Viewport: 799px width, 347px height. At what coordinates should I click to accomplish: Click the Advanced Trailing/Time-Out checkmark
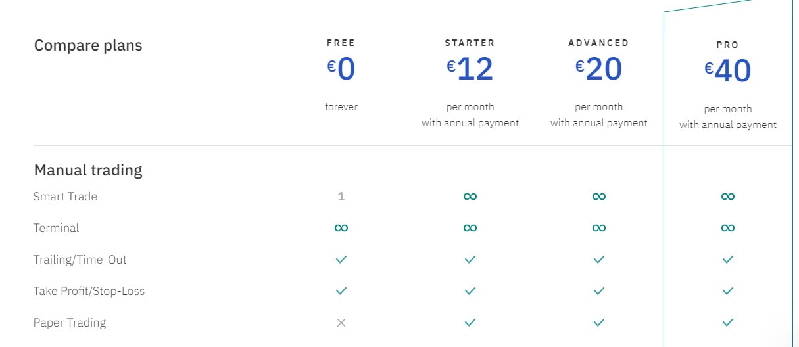click(x=598, y=260)
